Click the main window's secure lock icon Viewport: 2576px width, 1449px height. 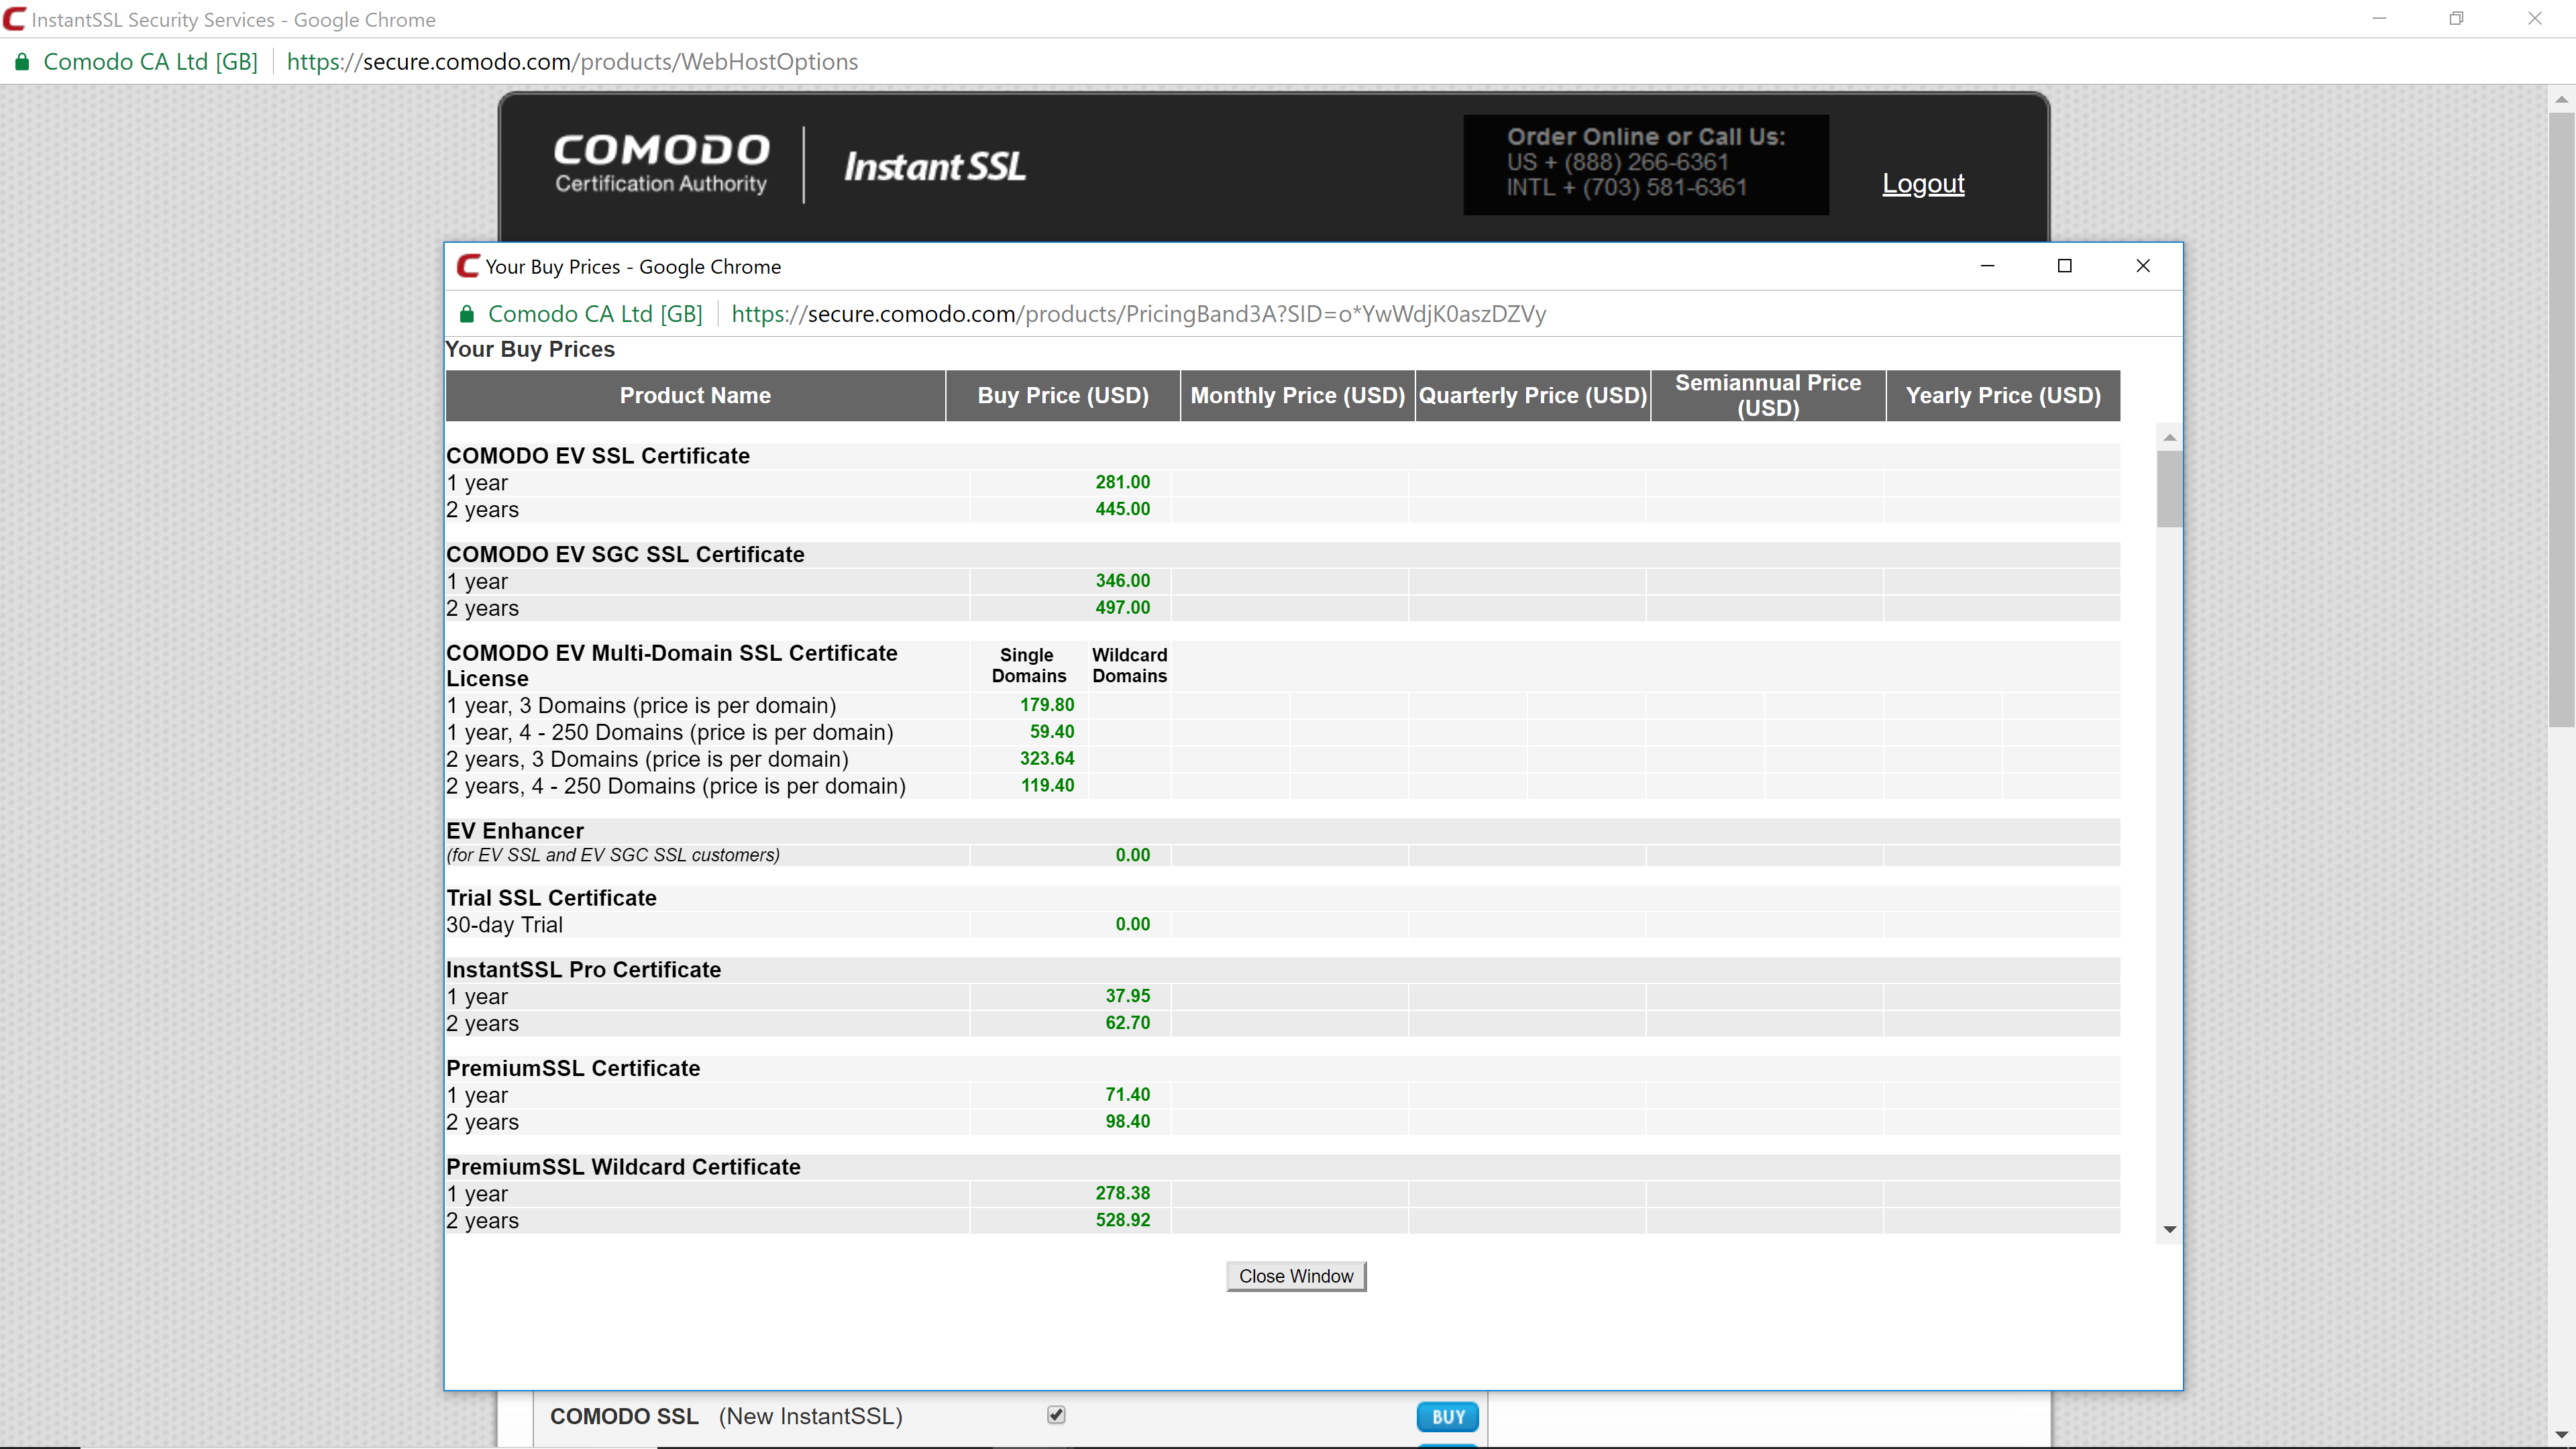point(21,62)
